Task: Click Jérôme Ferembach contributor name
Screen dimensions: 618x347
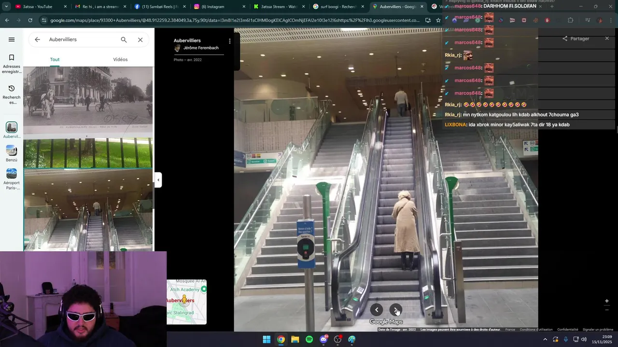Action: pos(201,48)
